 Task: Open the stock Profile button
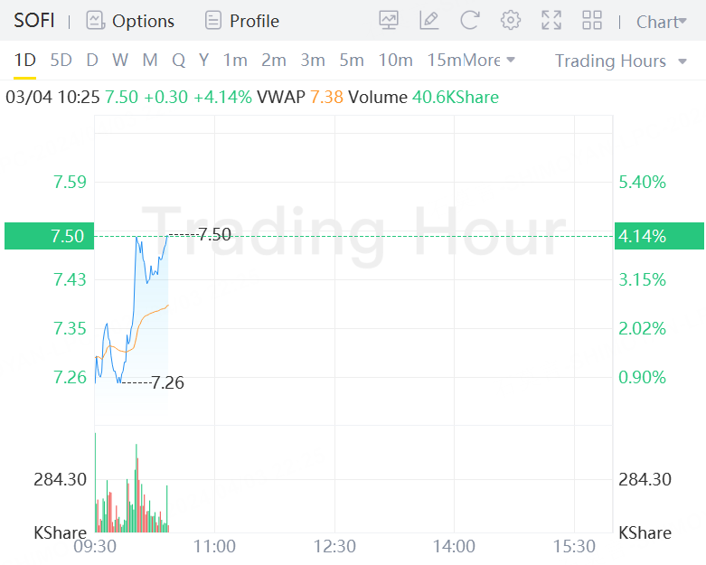point(241,21)
